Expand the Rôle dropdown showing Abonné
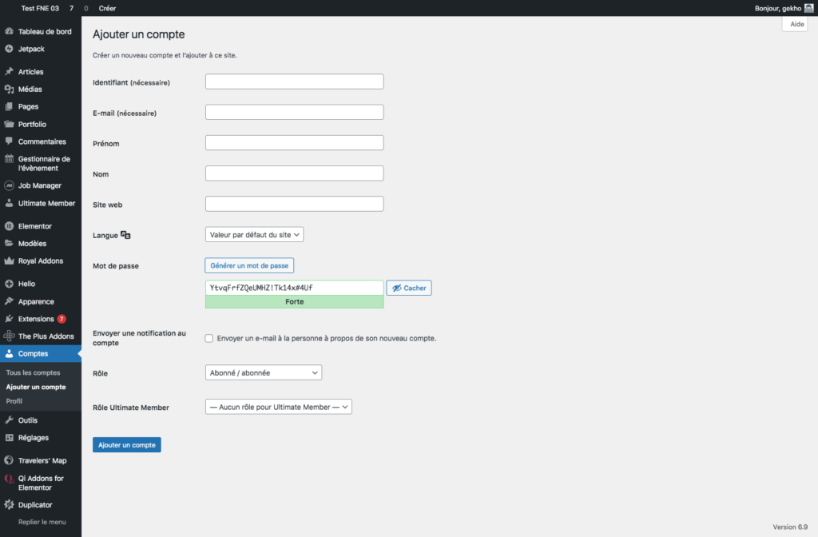Image resolution: width=818 pixels, height=537 pixels. point(263,372)
